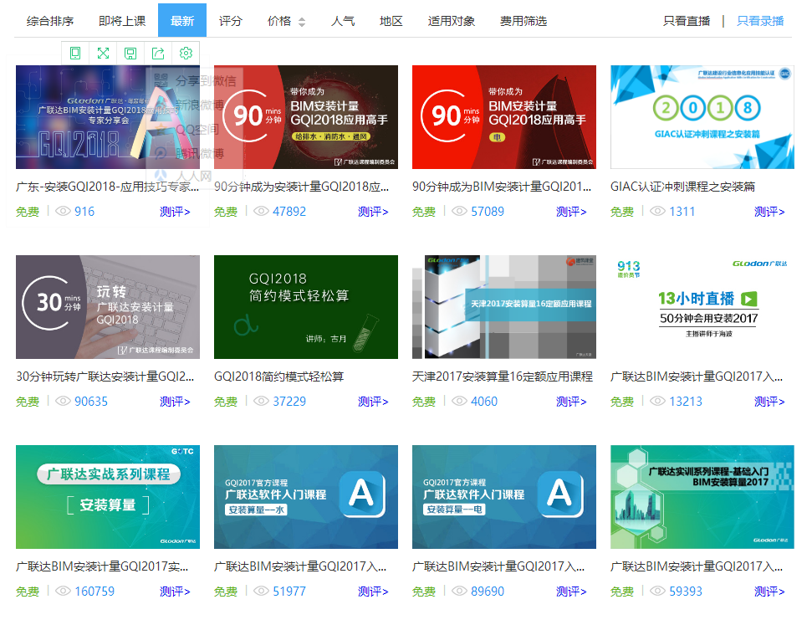Viewport: 812px width, 625px height.
Task: Click 测评> for the course with 916 views
Action: [x=175, y=212]
